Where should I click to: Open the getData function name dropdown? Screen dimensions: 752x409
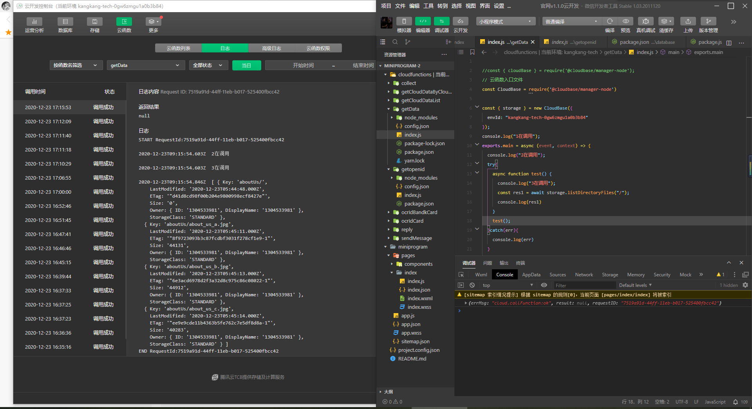[x=146, y=65]
